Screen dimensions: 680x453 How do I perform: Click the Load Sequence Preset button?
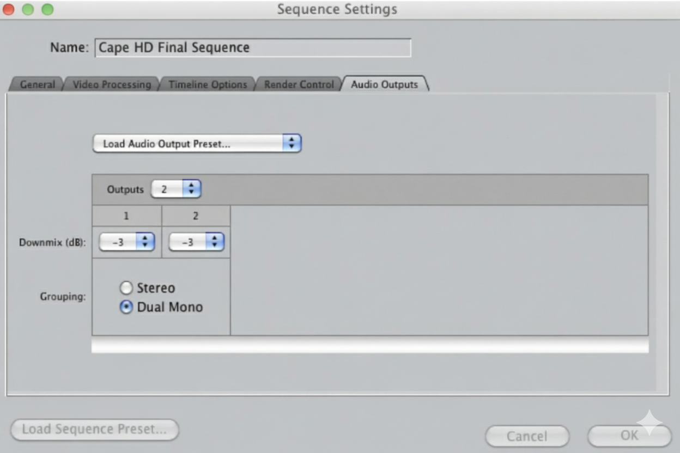94,430
